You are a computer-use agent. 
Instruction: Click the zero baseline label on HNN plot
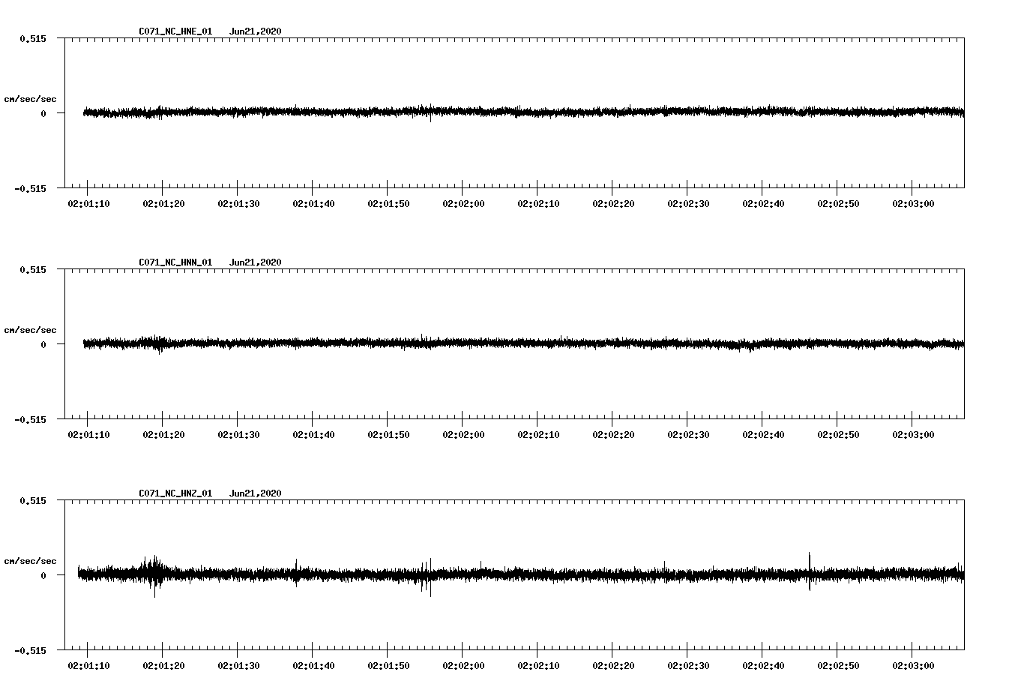43,344
